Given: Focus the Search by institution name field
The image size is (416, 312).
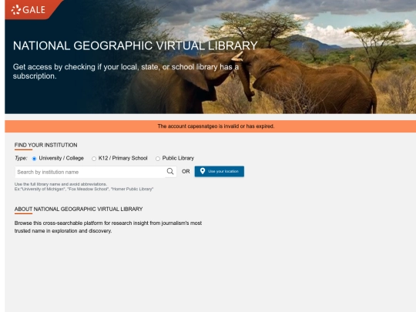Looking at the screenshot, I should point(90,172).
